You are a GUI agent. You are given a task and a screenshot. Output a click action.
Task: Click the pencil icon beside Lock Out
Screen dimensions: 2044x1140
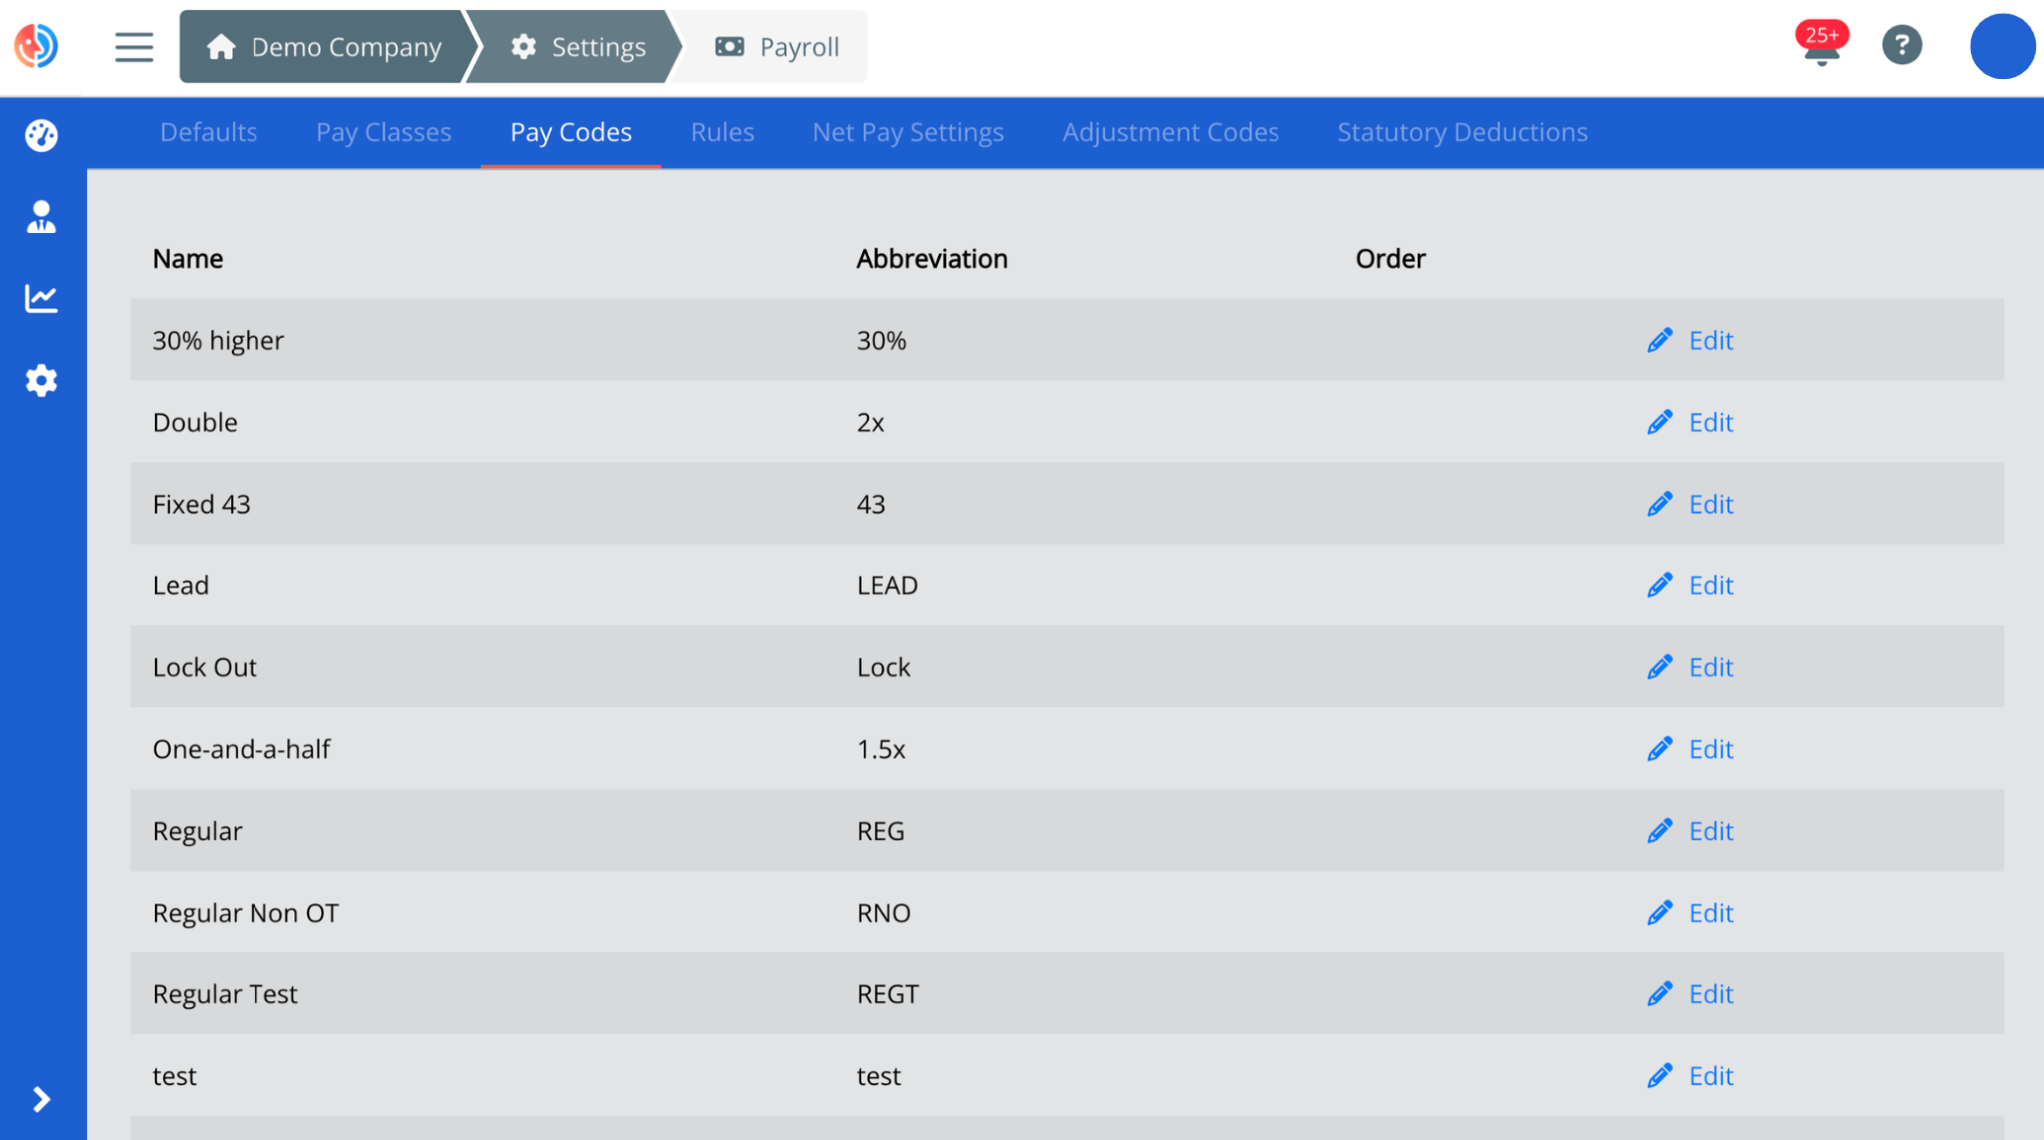[x=1659, y=667]
